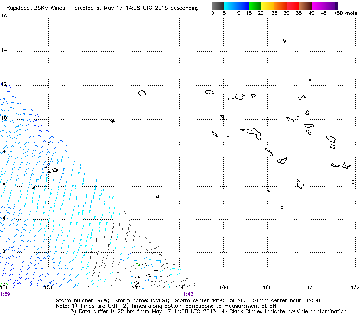Click the brown 35-40 knots color band
The width and height of the screenshot is (359, 315).
306,6
